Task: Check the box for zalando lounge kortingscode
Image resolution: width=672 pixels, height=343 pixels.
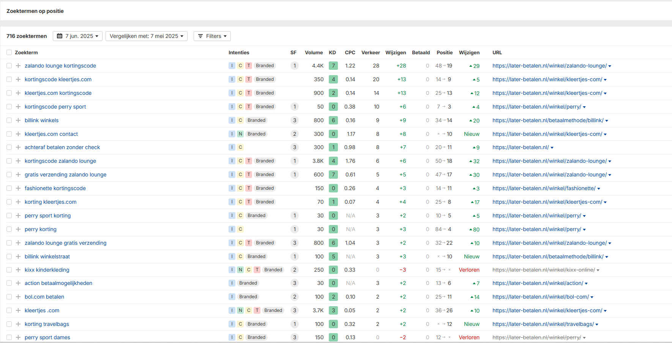Action: click(x=9, y=66)
